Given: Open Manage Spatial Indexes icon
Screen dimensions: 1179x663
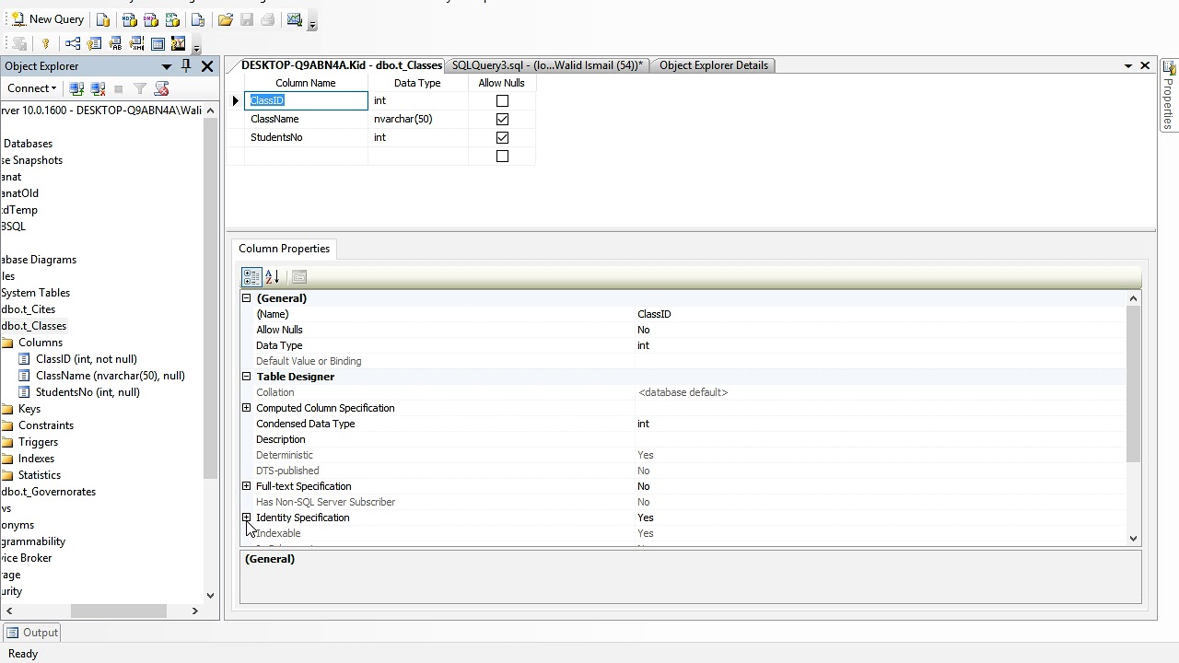Looking at the screenshot, I should click(x=179, y=43).
